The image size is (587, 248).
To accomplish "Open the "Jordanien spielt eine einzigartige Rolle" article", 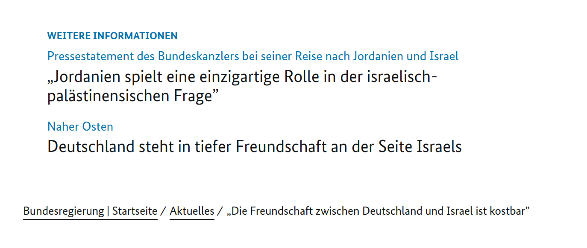I will point(242,78).
